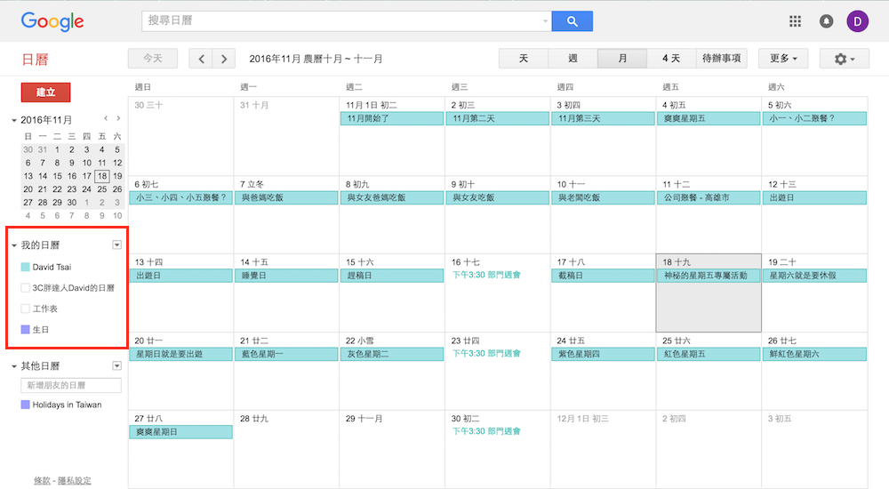The image size is (889, 489).
Task: Toggle the David Tsai calendar visibility
Action: [25, 267]
